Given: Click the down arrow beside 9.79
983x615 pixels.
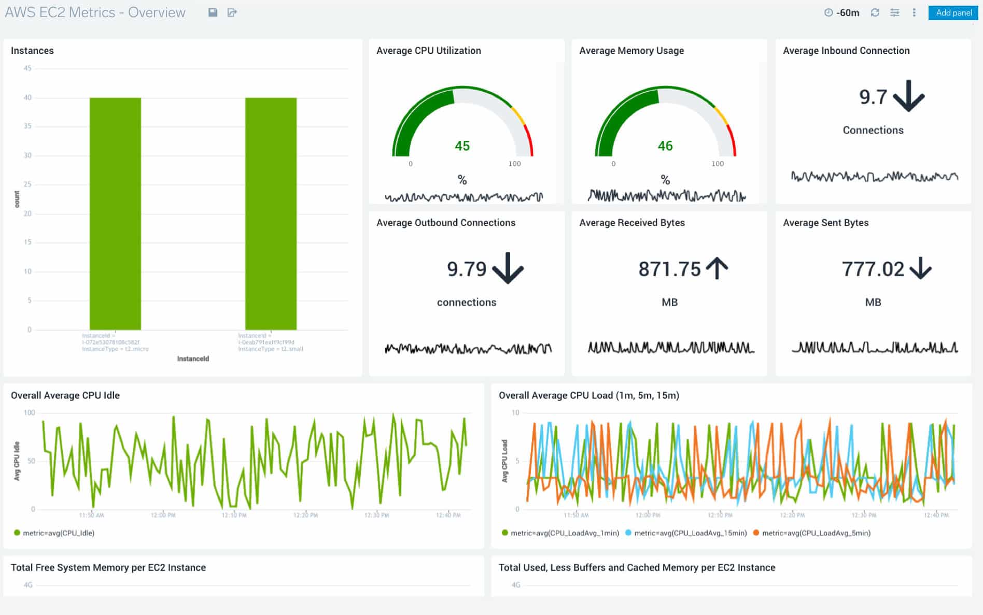Looking at the screenshot, I should (508, 268).
